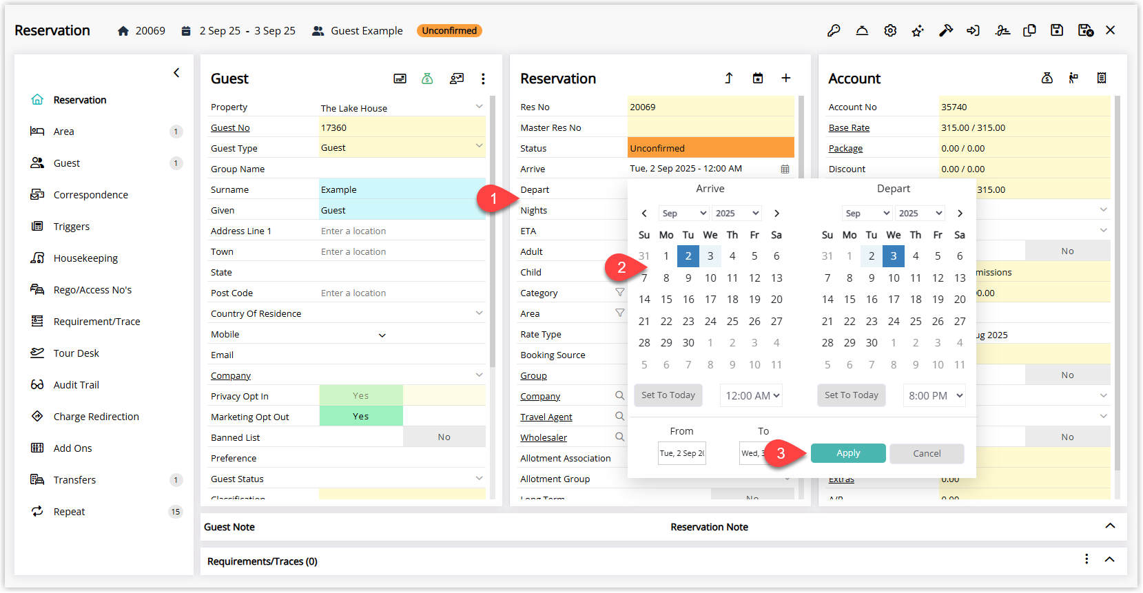
Task: Open the Mobile dropdown arrow
Action: tap(382, 335)
